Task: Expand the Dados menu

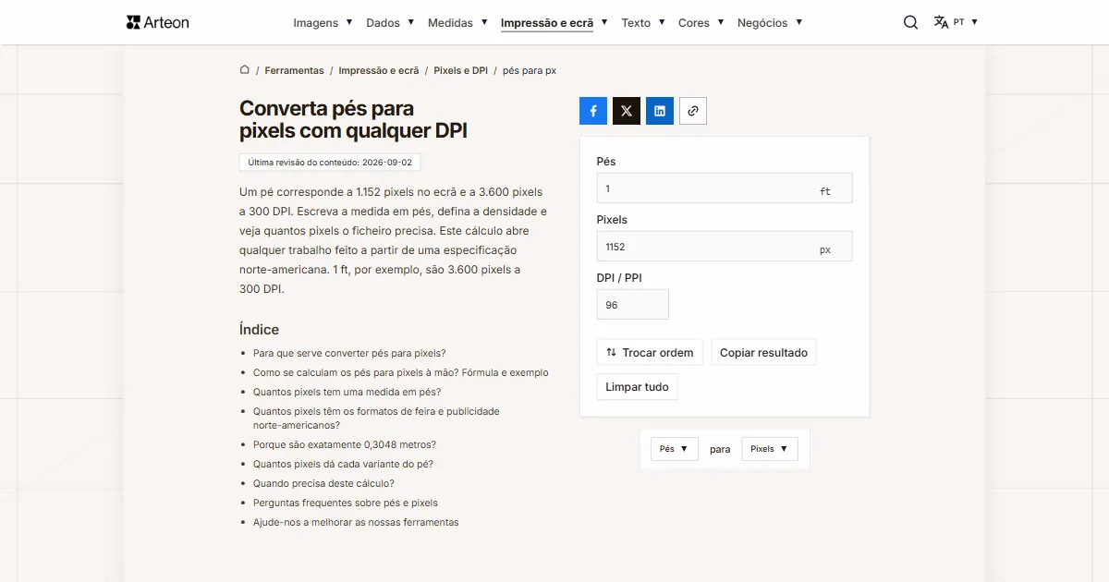Action: click(x=390, y=22)
